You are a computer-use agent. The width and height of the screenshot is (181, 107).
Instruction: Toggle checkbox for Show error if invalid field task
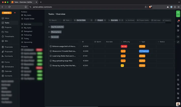pyautogui.click(x=51, y=51)
